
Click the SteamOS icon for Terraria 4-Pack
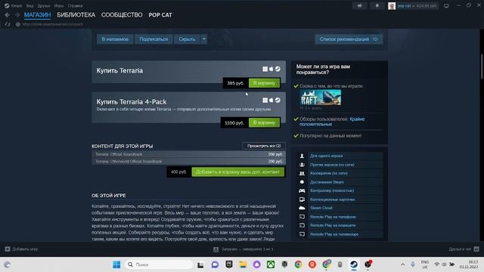click(x=278, y=100)
